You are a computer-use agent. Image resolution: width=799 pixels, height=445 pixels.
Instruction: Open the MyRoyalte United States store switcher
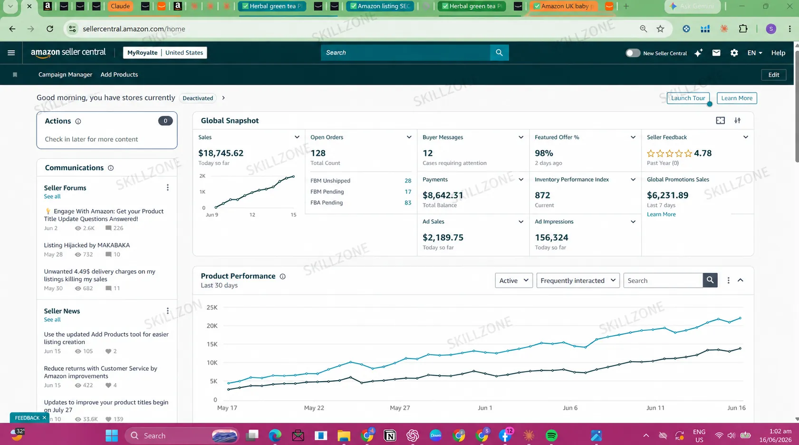[165, 53]
